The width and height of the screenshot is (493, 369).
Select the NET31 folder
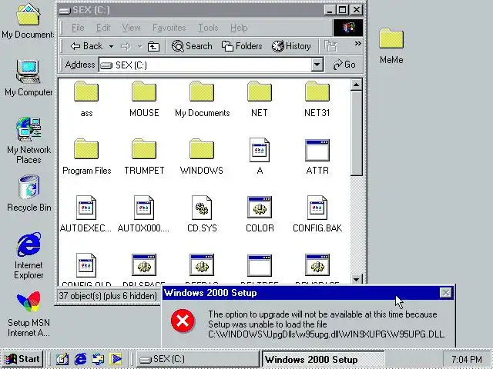[317, 98]
